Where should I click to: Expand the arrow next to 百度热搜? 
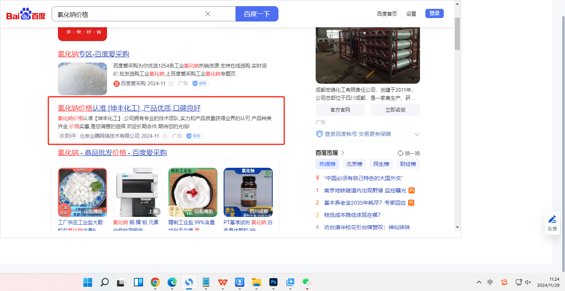click(343, 153)
